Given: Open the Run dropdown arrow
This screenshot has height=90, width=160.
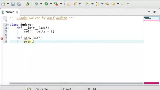Looking at the screenshot, I should pyautogui.click(x=51, y=4).
